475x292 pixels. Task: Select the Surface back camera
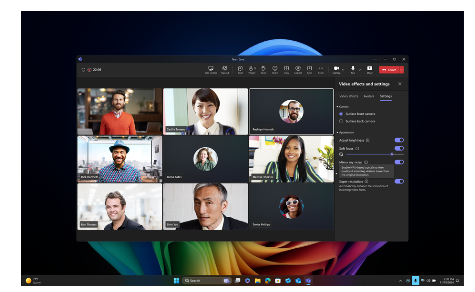tap(341, 121)
